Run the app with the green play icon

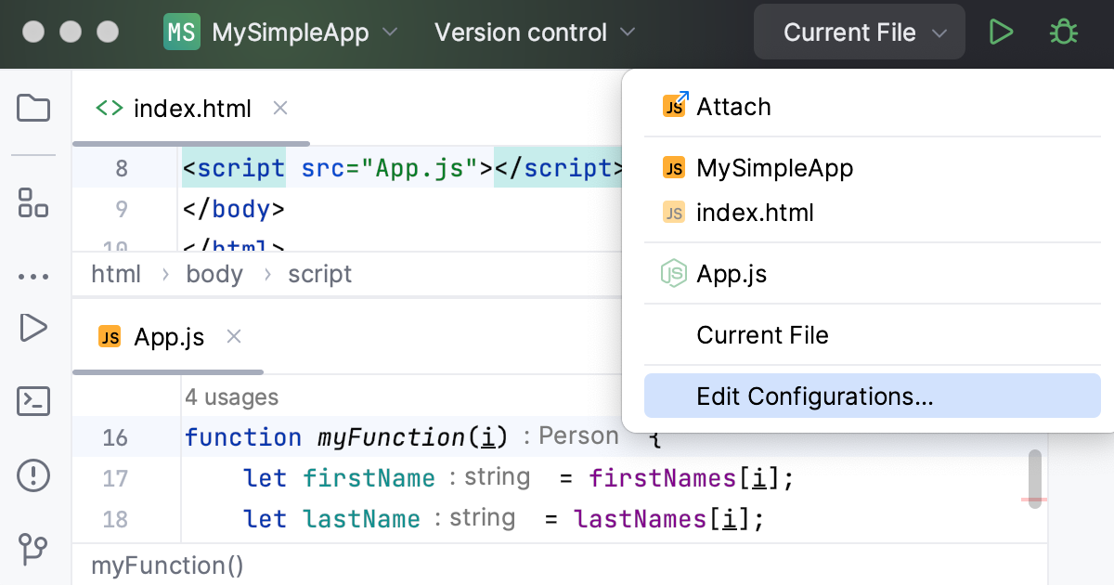[x=1002, y=31]
